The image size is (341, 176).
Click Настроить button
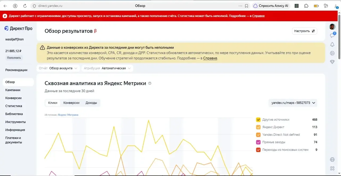point(305,31)
